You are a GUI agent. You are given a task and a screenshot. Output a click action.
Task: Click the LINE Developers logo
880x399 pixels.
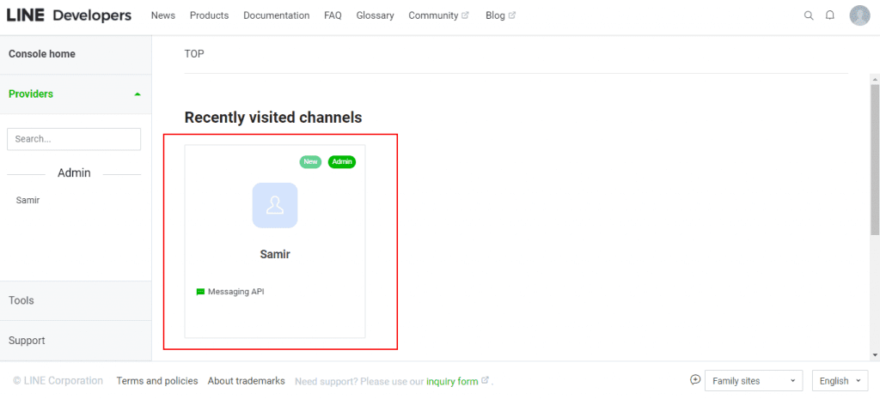[69, 15]
